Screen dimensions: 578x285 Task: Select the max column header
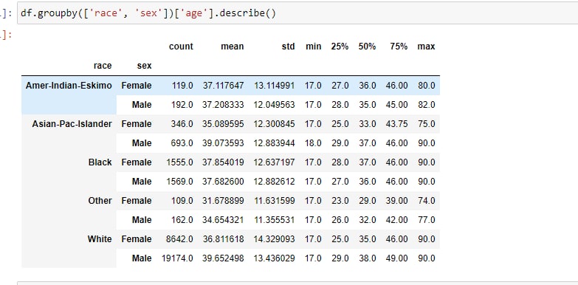(426, 47)
